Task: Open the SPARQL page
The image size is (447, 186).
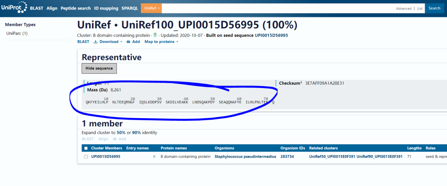Action: coord(130,8)
